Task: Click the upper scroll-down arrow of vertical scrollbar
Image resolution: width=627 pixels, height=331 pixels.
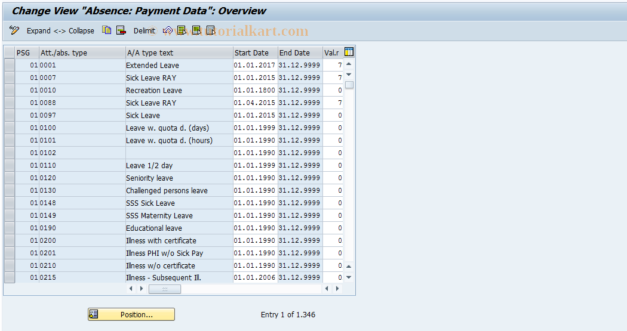Action: tap(349, 75)
